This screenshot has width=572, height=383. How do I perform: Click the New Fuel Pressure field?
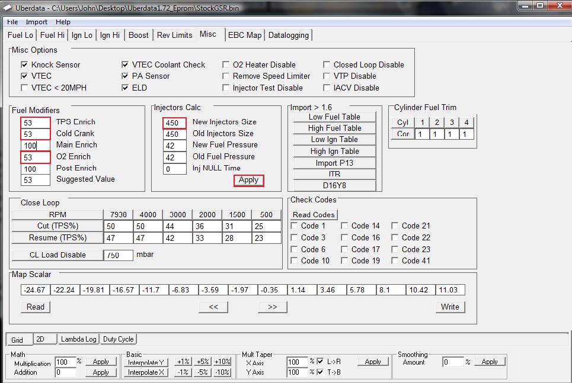174,146
